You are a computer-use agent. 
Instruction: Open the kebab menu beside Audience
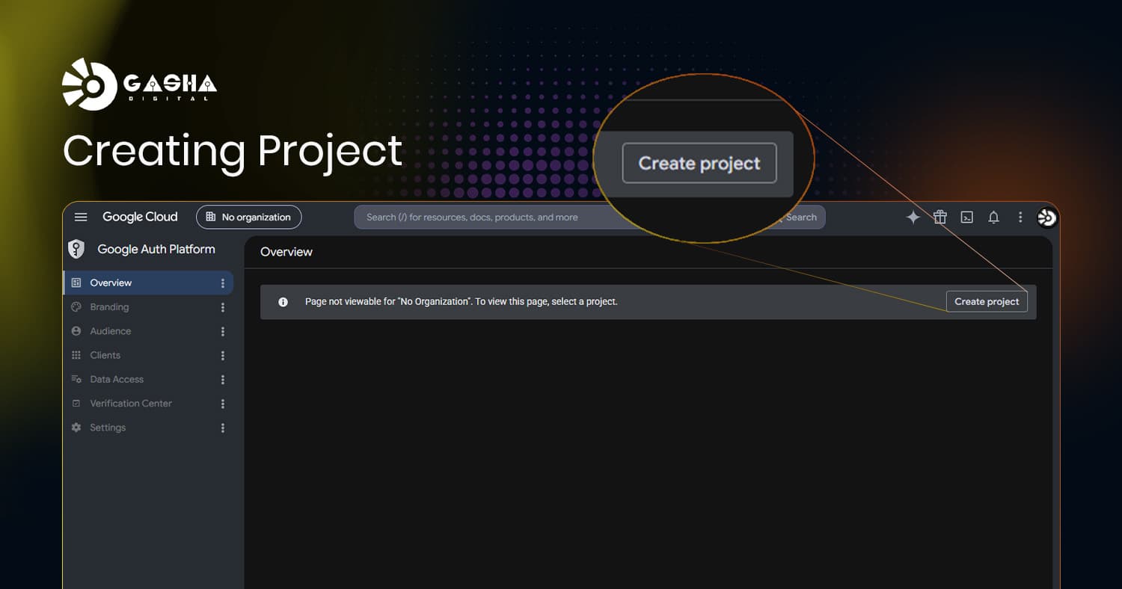click(x=222, y=331)
